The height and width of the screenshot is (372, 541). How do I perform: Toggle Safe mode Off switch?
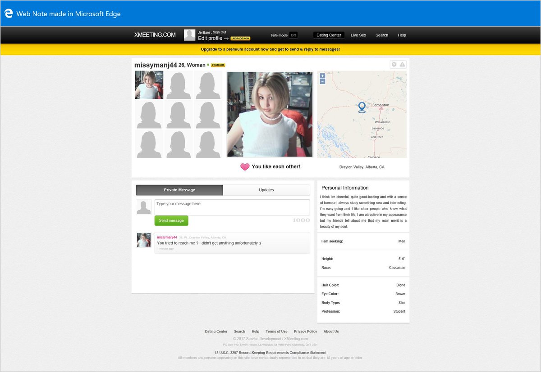(293, 35)
